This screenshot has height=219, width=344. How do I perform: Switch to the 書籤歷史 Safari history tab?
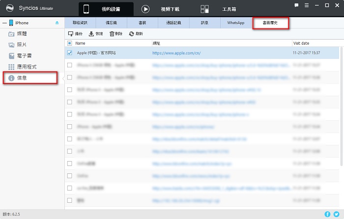pyautogui.click(x=270, y=23)
